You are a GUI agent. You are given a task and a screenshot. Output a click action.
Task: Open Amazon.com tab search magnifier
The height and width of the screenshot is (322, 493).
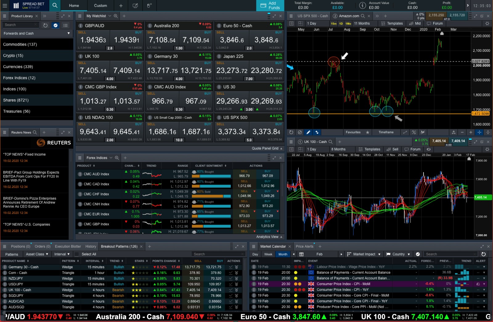pos(363,16)
